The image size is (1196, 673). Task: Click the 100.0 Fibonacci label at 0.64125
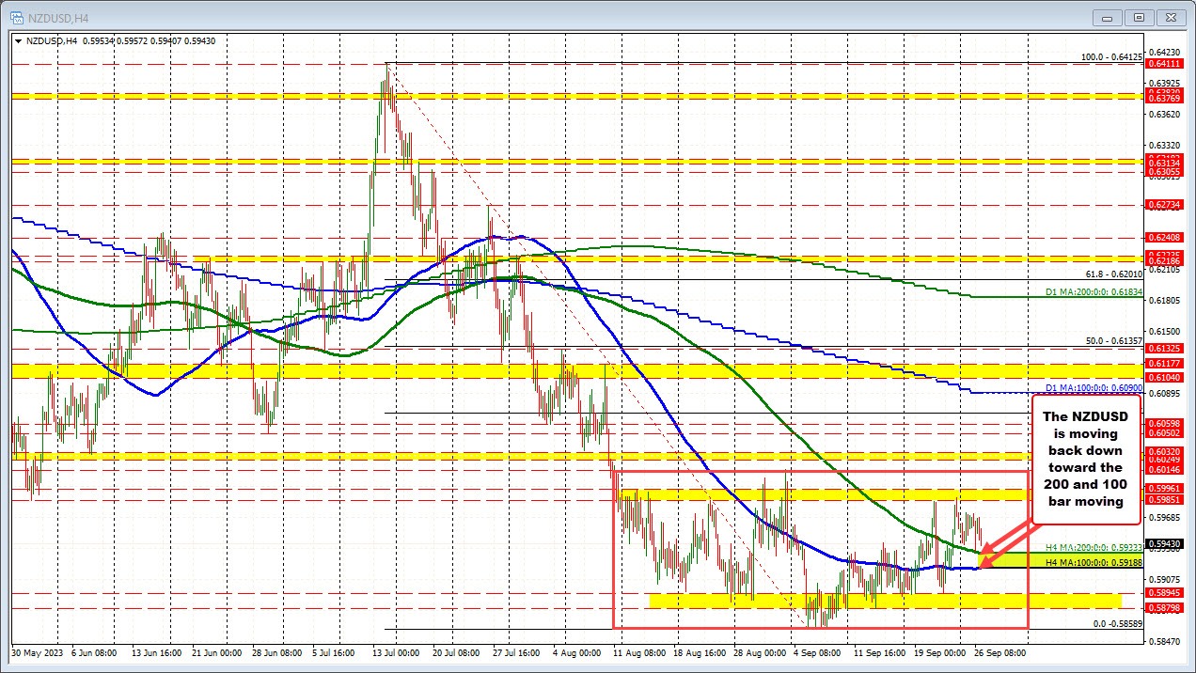tap(1109, 57)
